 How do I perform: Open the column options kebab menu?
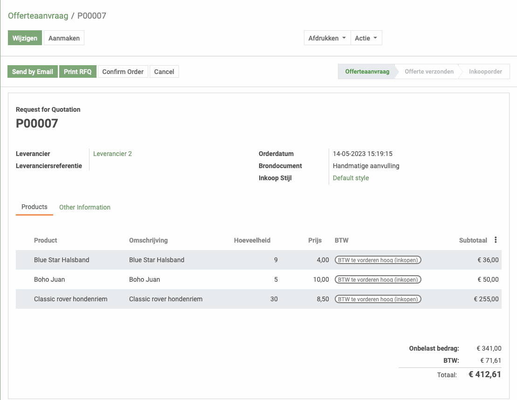[496, 240]
